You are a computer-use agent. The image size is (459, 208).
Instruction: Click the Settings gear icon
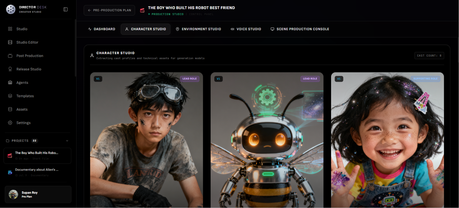[10, 123]
